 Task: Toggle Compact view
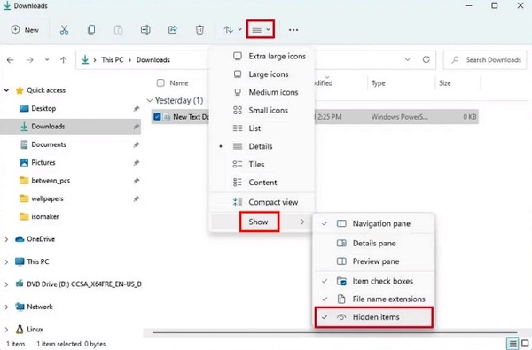(x=262, y=202)
